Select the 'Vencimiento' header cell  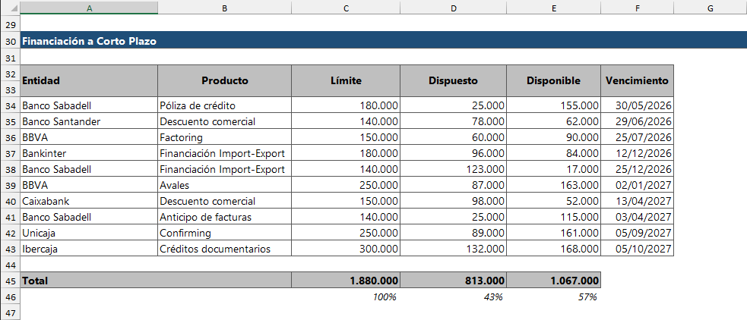637,80
